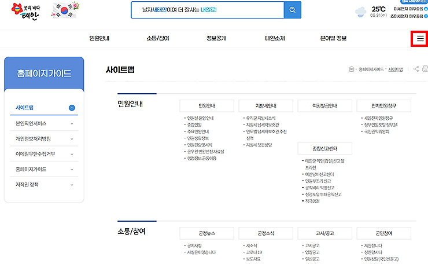The image size is (428, 264).
Task: Open the 예산낭비신고센터 link
Action: click(319, 174)
